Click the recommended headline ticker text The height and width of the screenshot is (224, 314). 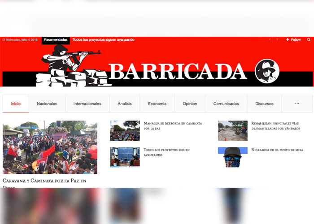coord(103,40)
